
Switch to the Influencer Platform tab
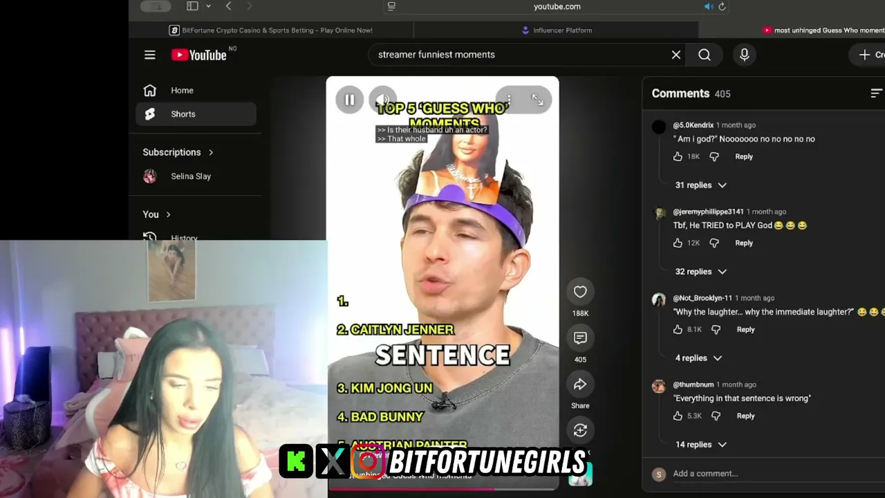coord(557,30)
